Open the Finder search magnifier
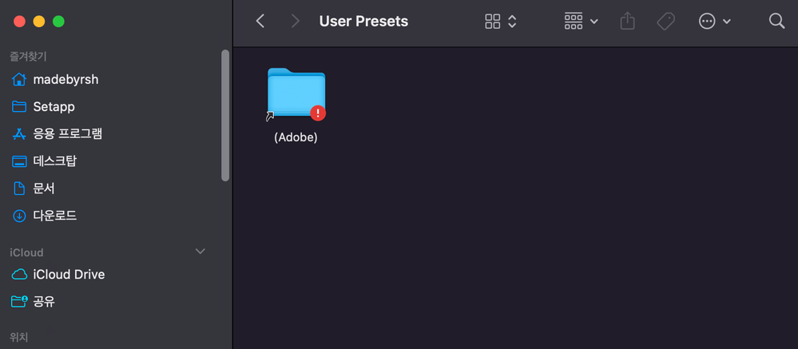798x349 pixels. [776, 21]
